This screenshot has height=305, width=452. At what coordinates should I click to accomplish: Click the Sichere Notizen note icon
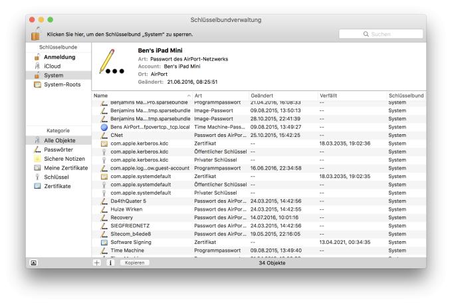[37, 159]
